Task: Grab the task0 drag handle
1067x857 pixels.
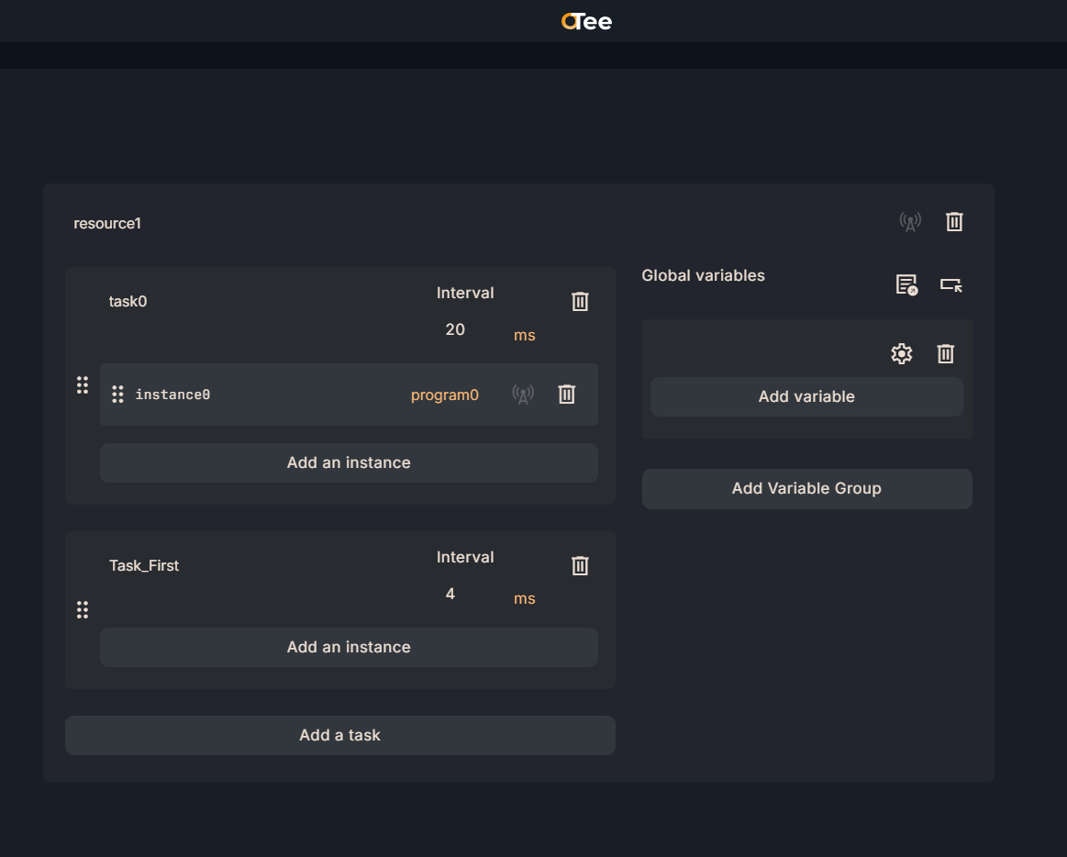Action: pyautogui.click(x=83, y=385)
